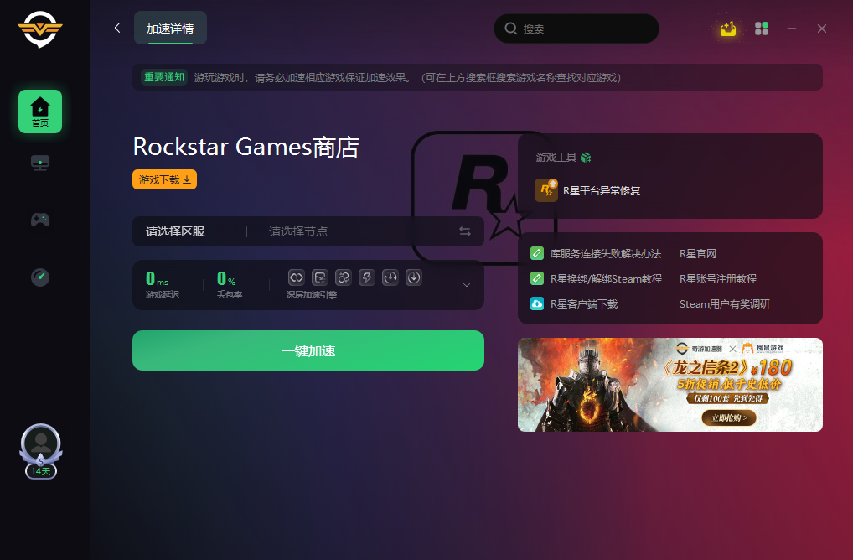Click the blue download icon before R星客户端下载
The height and width of the screenshot is (560, 853).
[x=537, y=303]
